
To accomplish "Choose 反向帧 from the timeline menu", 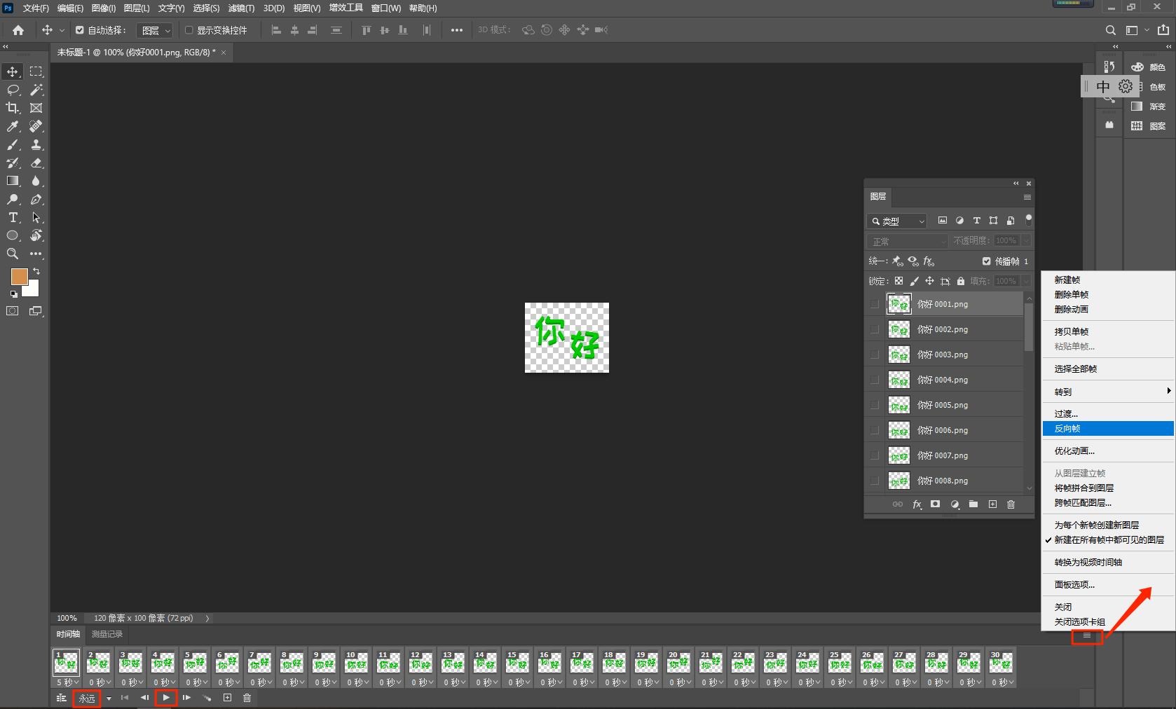I will coord(1067,429).
